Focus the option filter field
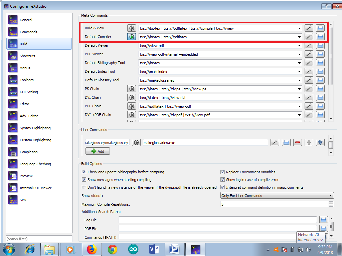 pyautogui.click(x=39, y=239)
